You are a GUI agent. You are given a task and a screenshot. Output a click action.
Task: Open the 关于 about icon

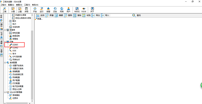[x=92, y=10]
